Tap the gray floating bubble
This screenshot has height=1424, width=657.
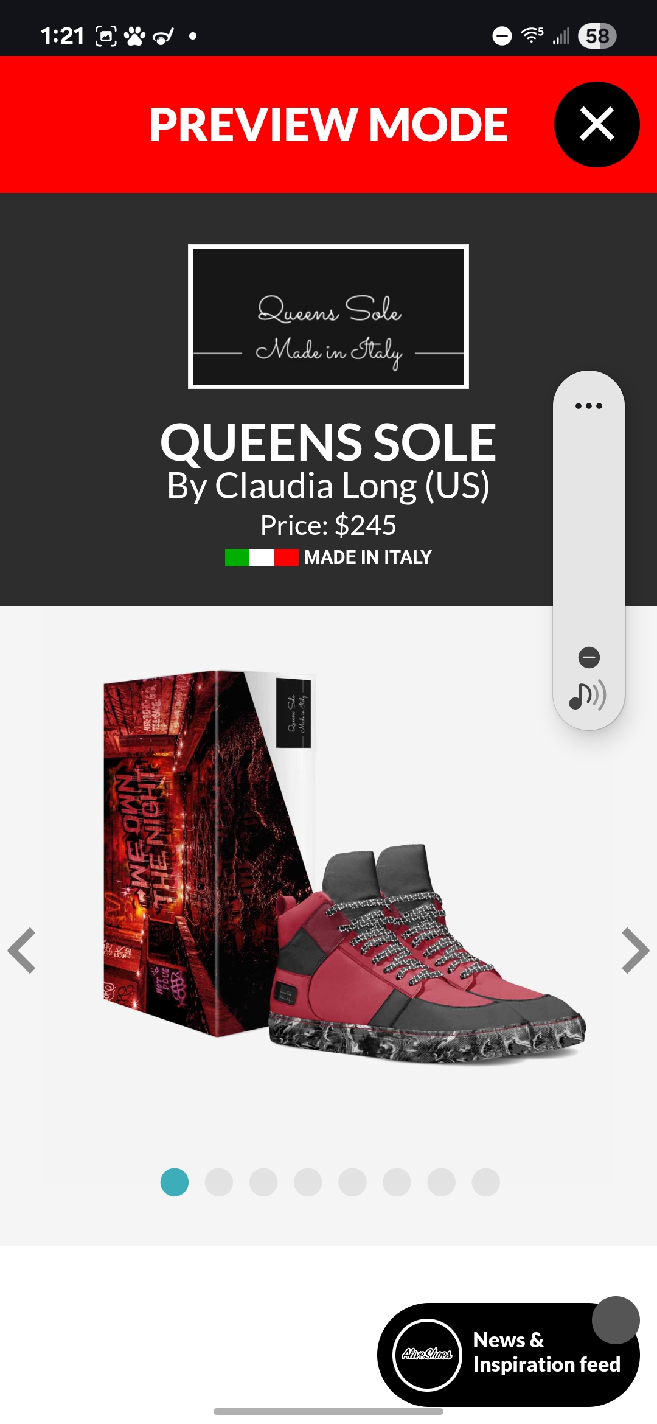616,1320
